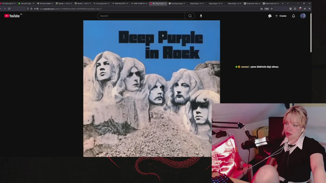Mute the playing Deep Purple YouTube tab
This screenshot has width=326, height=183.
tap(154, 4)
